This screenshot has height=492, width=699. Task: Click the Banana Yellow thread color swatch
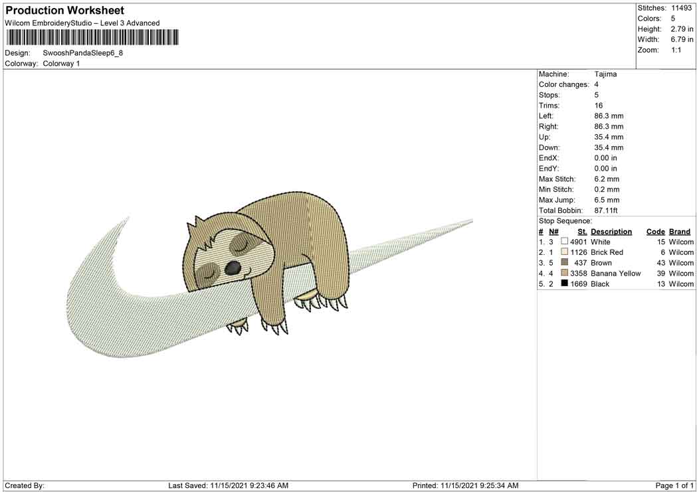(x=564, y=273)
